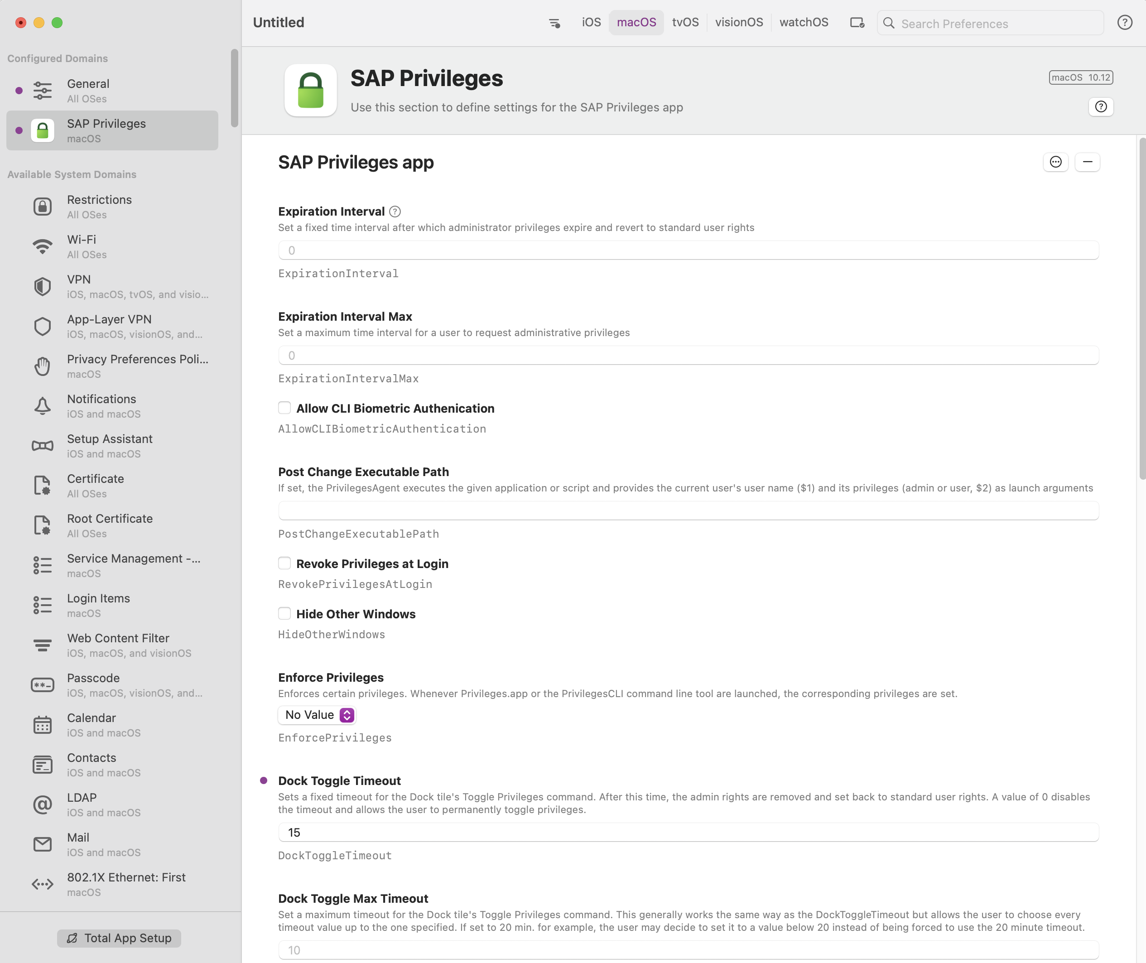1146x963 pixels.
Task: Click the Expiration Interval Max input field
Action: [688, 356]
